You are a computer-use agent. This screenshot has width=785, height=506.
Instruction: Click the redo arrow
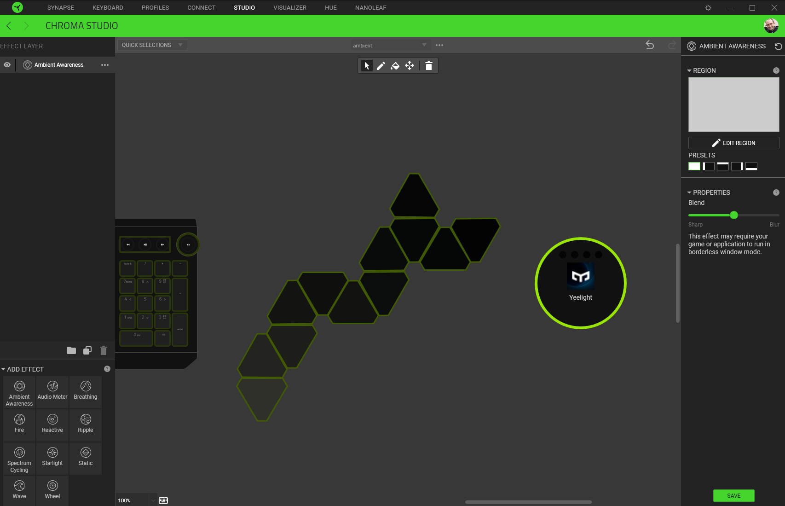672,45
